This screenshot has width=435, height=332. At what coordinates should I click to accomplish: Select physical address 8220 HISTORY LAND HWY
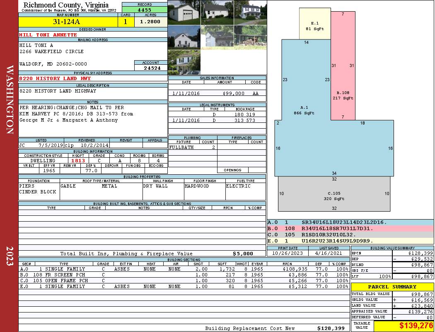pos(55,78)
